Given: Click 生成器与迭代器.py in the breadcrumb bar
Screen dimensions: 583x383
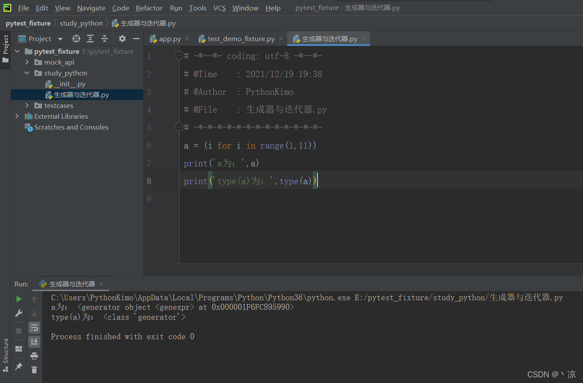Looking at the screenshot, I should (x=144, y=23).
